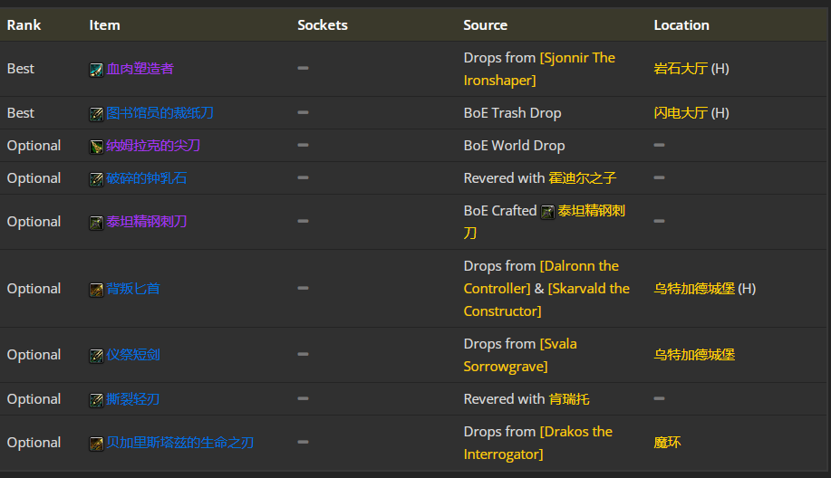The image size is (831, 478).
Task: Click the 血肉塑造者 item icon
Action: point(96,70)
